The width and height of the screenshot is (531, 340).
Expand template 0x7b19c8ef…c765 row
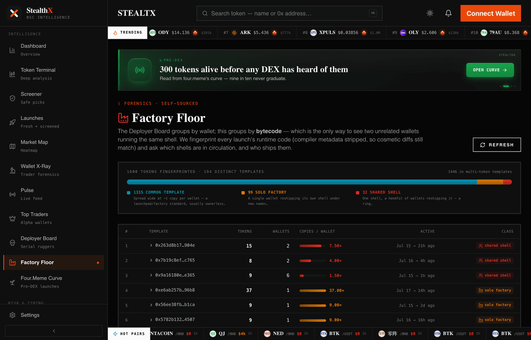151,260
